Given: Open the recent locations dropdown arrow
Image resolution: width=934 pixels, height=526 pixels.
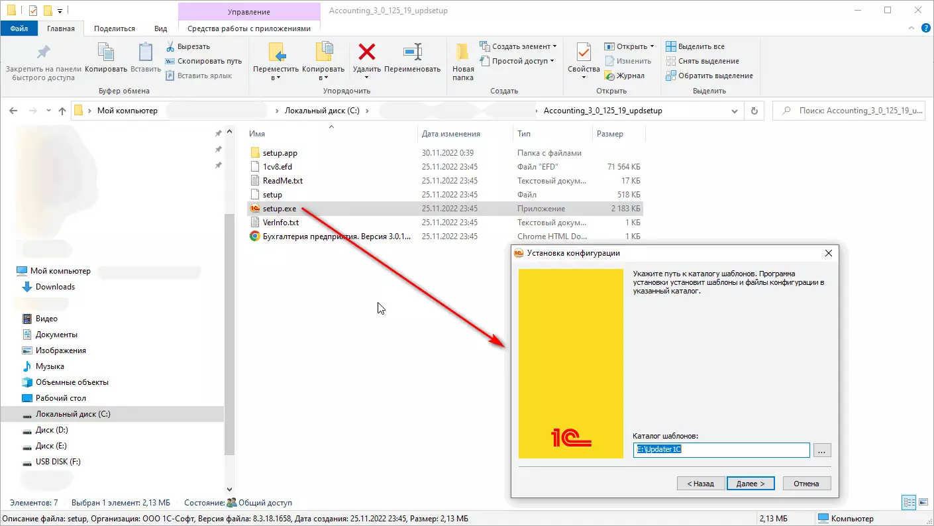Looking at the screenshot, I should click(48, 111).
